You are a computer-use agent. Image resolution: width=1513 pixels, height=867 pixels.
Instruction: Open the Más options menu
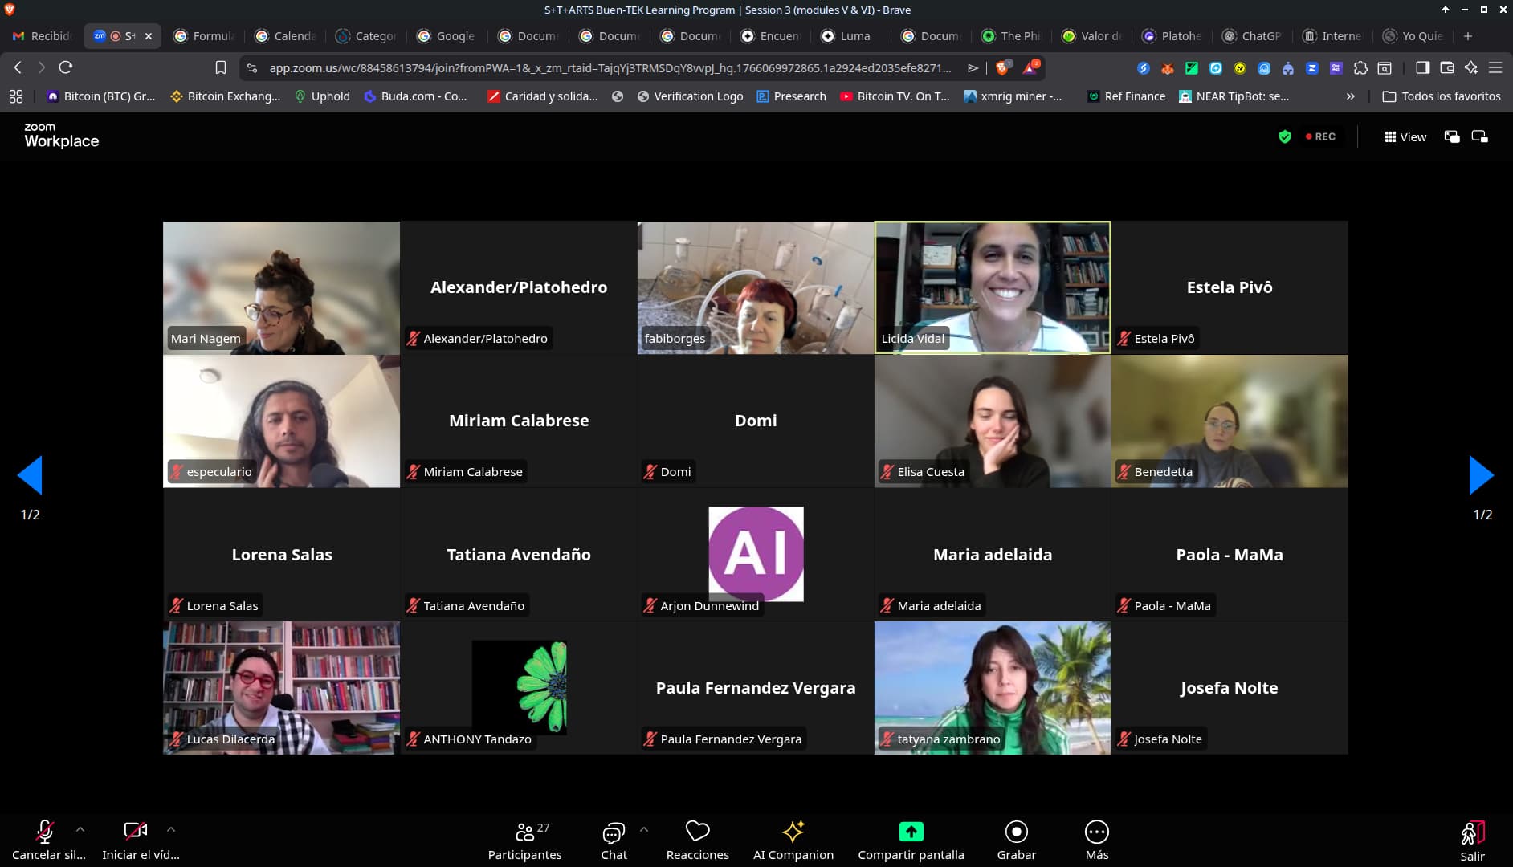(1096, 840)
